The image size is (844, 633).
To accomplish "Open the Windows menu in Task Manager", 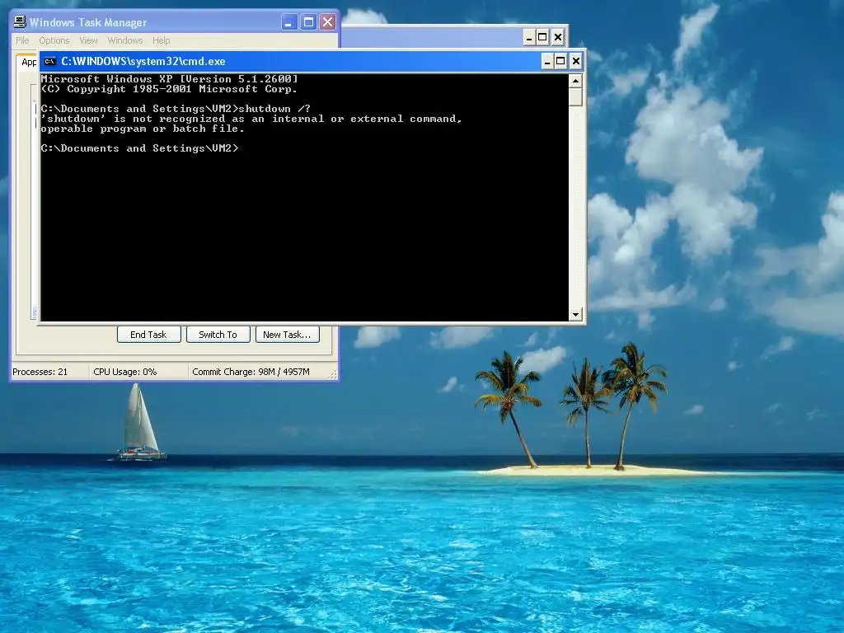I will coord(125,40).
